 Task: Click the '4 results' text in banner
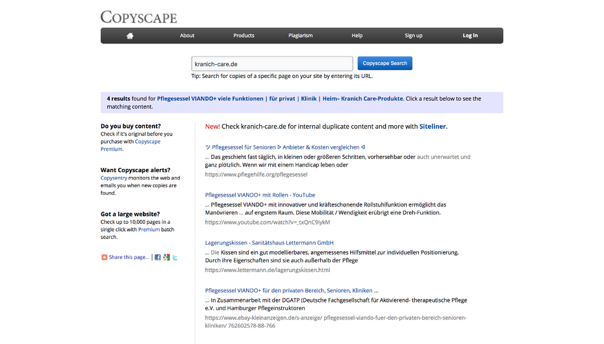coord(118,99)
